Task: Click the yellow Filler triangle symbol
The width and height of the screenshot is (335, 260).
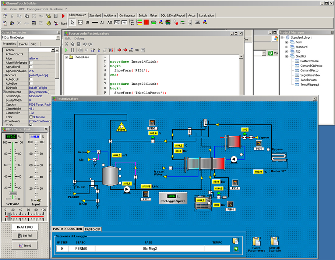Action: [121, 127]
